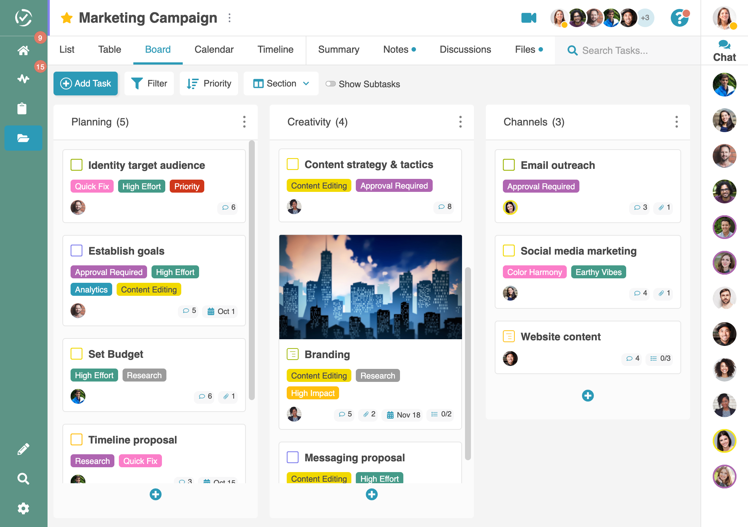
Task: Open activity pulse icon in sidebar
Action: [x=23, y=79]
